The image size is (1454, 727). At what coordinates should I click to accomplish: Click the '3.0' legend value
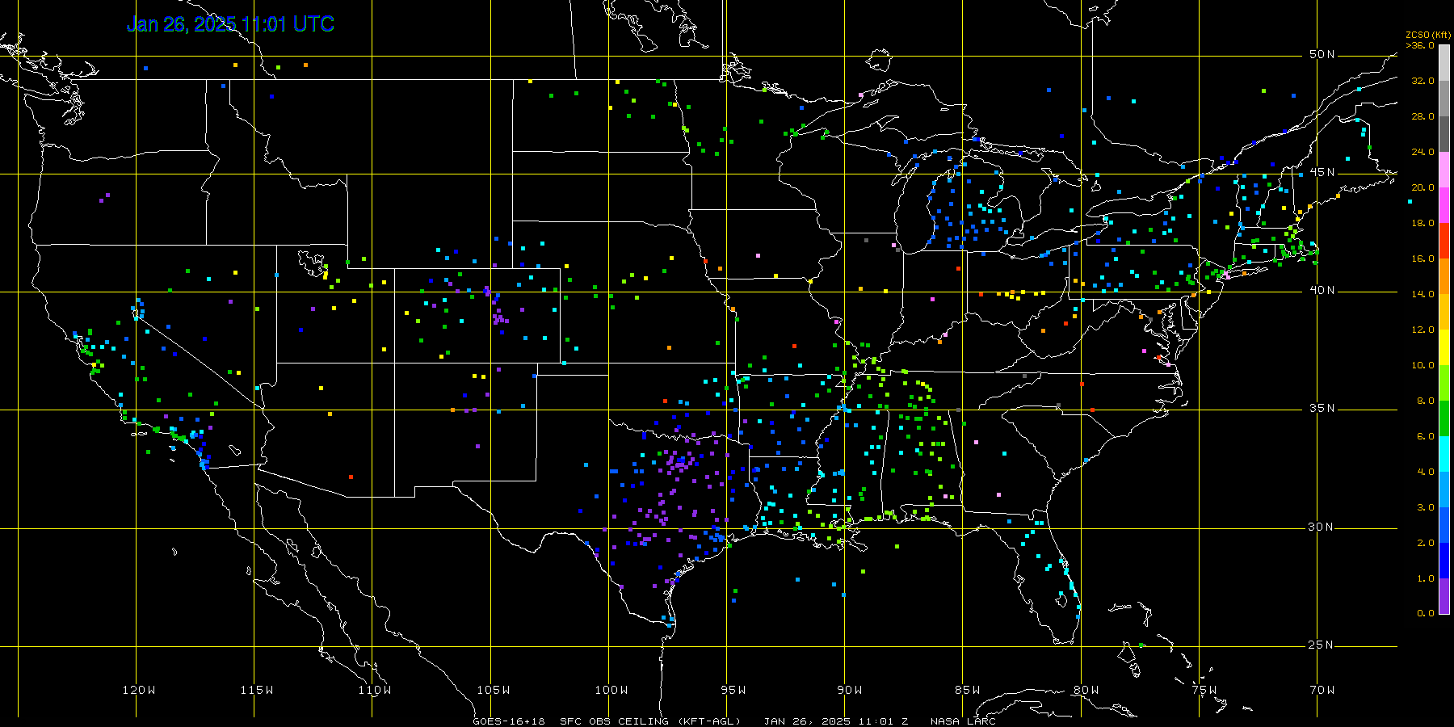click(x=1426, y=507)
